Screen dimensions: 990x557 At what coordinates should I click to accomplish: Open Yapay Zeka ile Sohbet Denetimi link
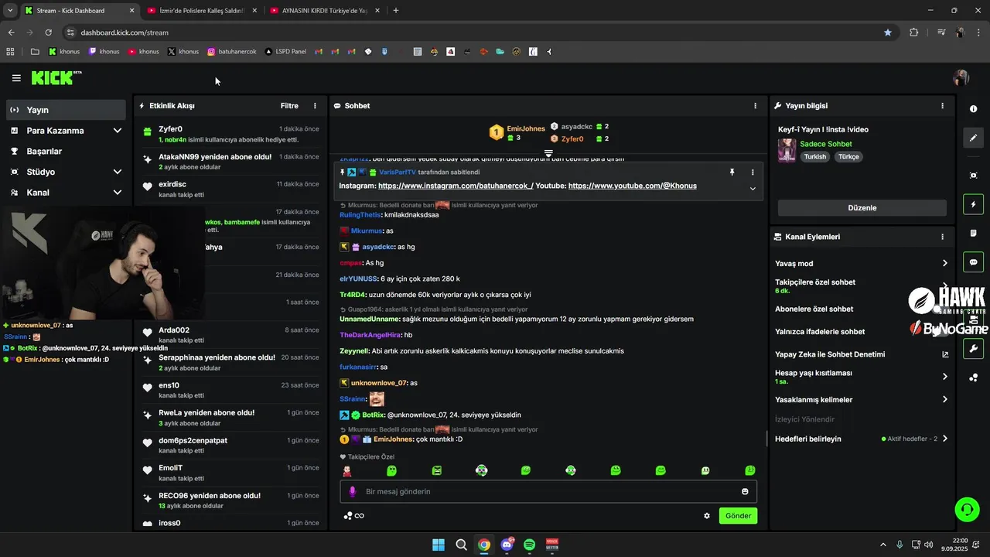(x=862, y=354)
